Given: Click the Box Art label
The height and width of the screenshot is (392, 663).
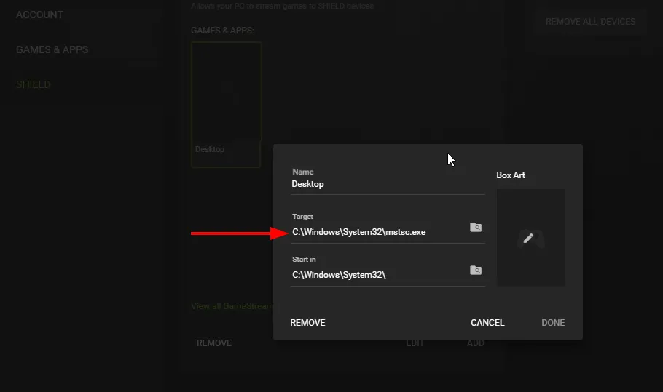Looking at the screenshot, I should pyautogui.click(x=511, y=175).
